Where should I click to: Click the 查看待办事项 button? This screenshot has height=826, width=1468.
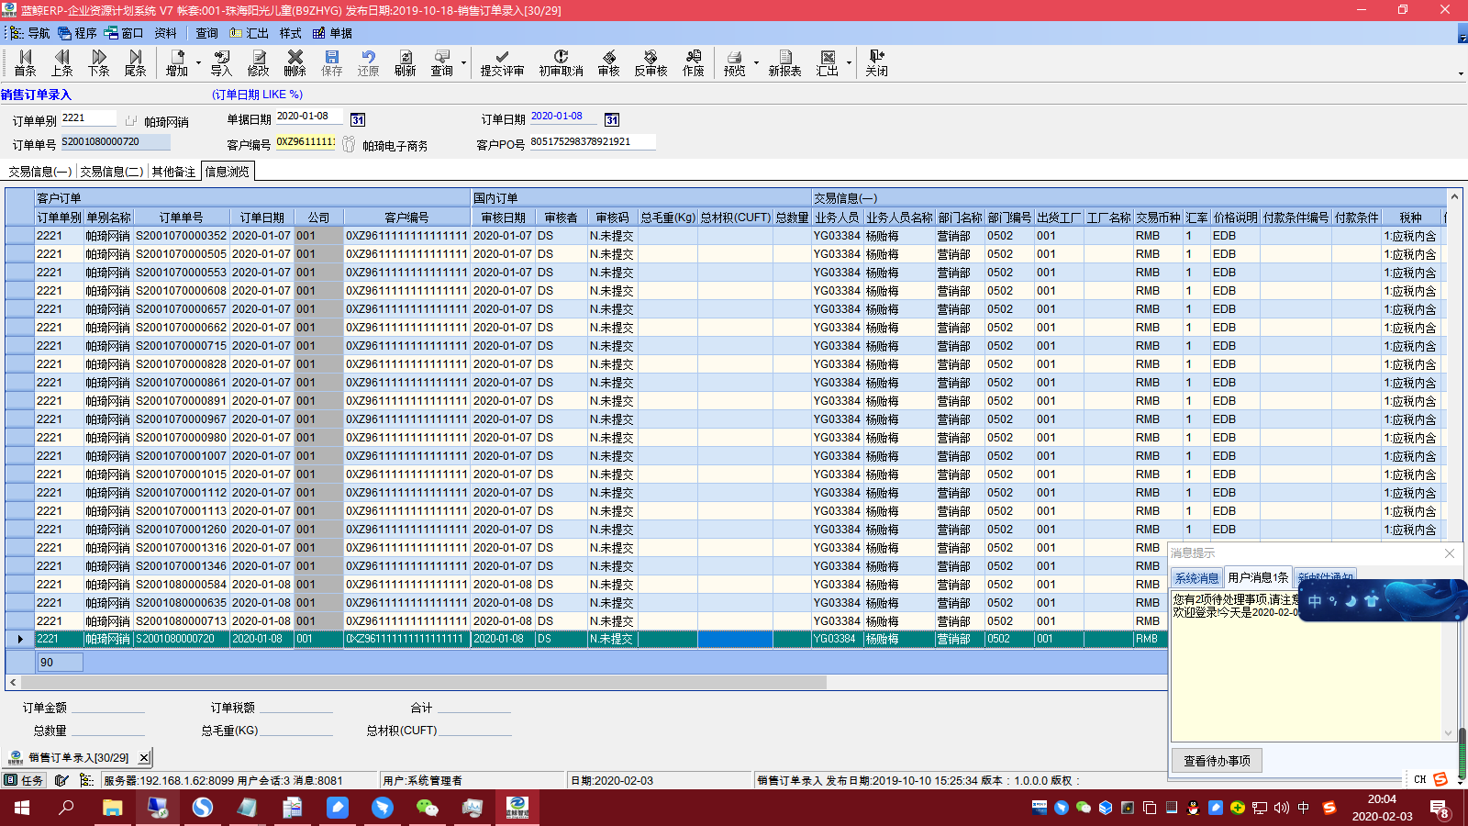(x=1217, y=761)
